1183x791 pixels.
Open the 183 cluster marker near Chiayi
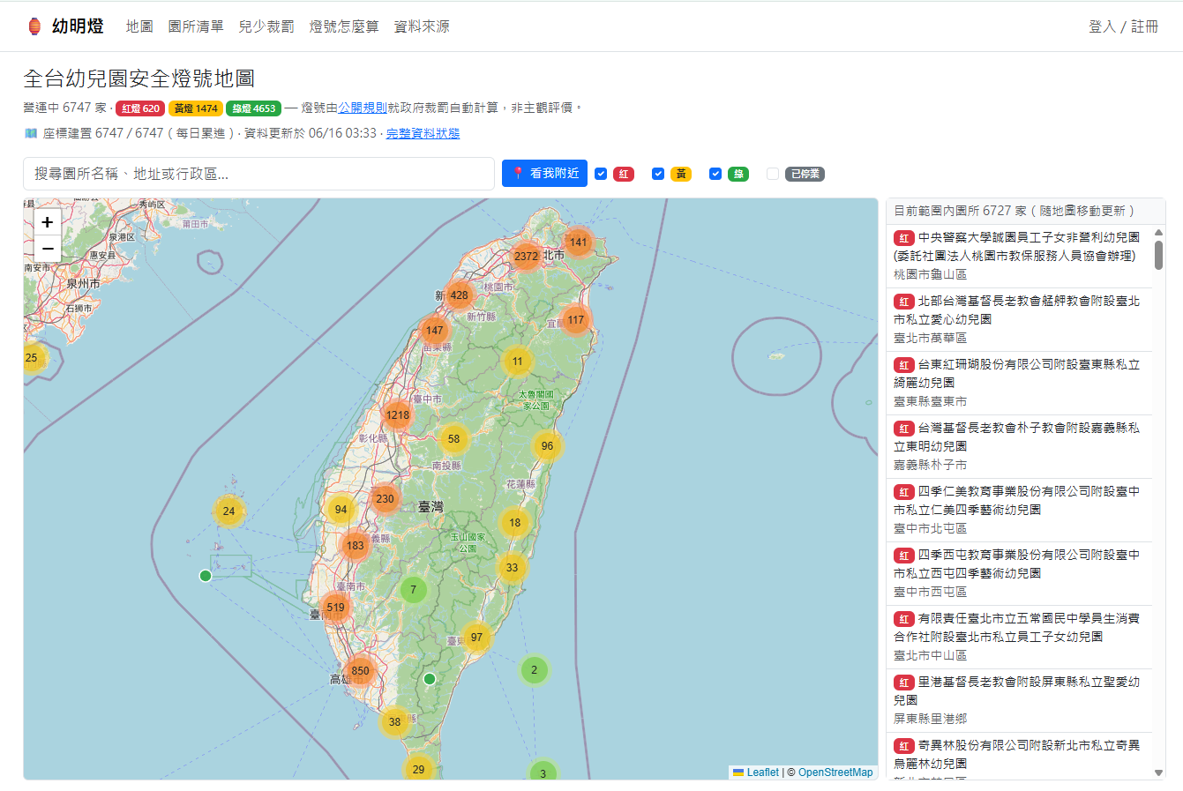(x=356, y=545)
